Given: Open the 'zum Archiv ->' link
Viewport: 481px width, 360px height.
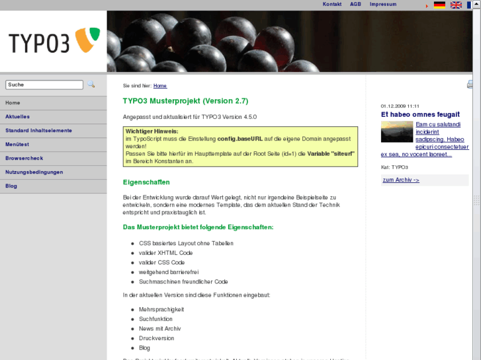Looking at the screenshot, I should click(x=401, y=180).
